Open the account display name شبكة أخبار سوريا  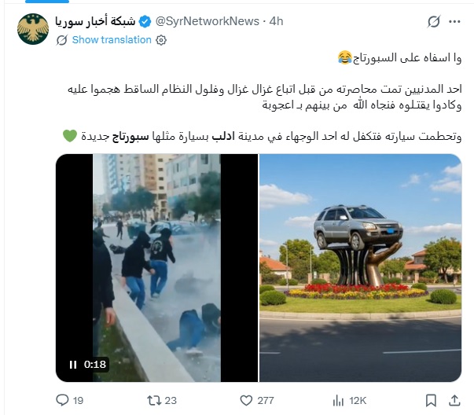[x=95, y=21]
